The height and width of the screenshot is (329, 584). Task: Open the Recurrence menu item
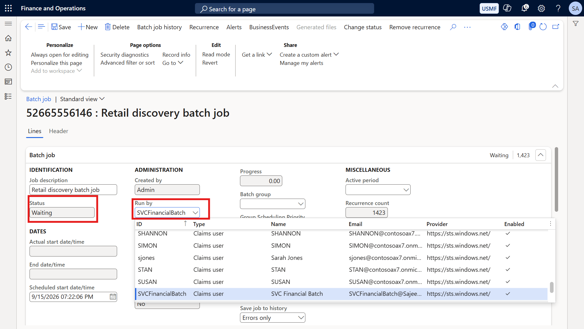204,27
